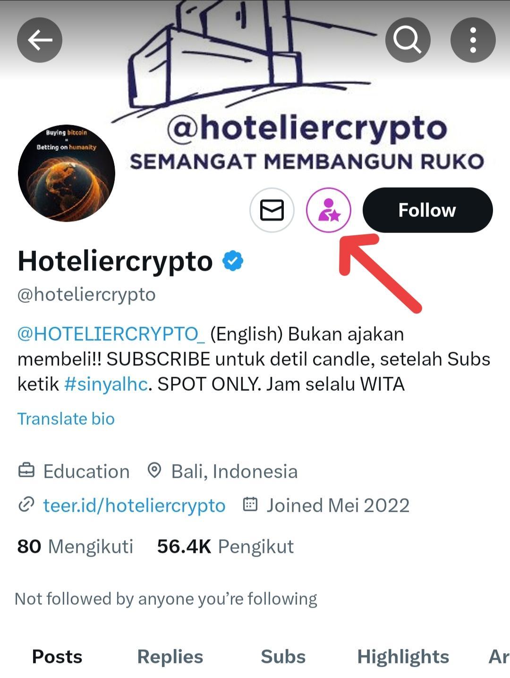Switch to the Highlights tab
This screenshot has width=510, height=678.
click(x=403, y=657)
